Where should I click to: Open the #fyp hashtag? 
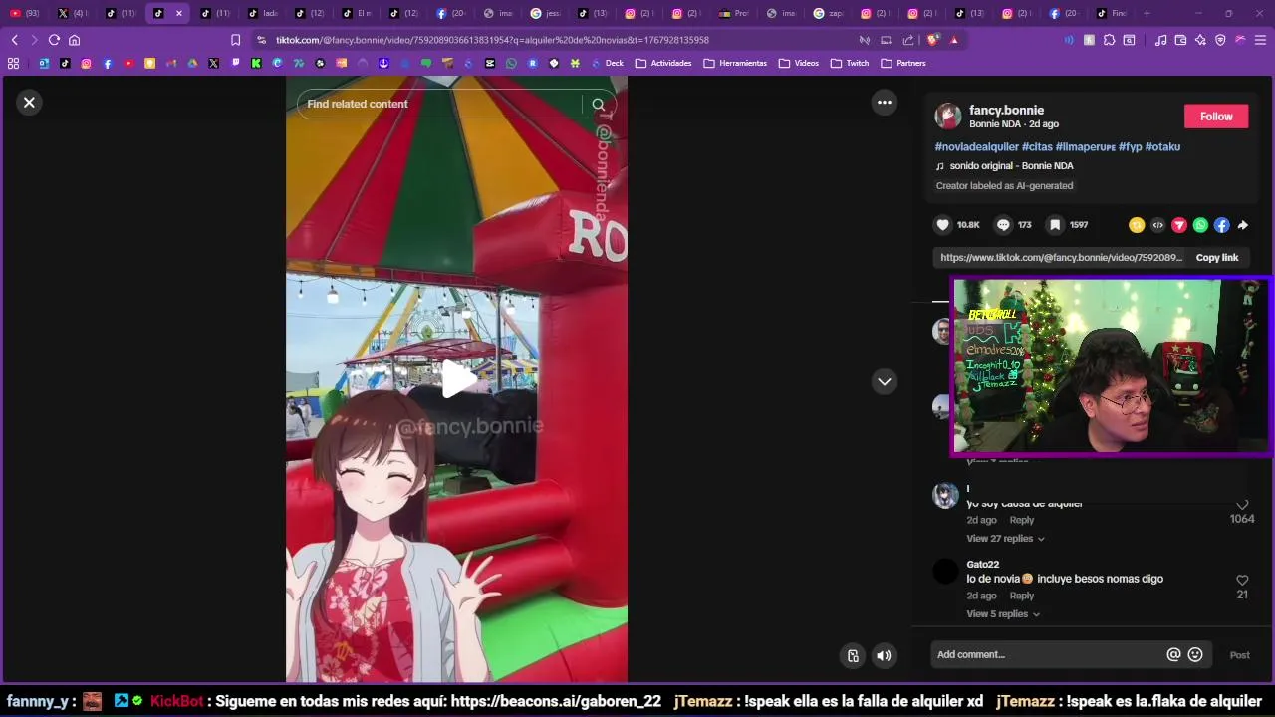coord(1130,146)
